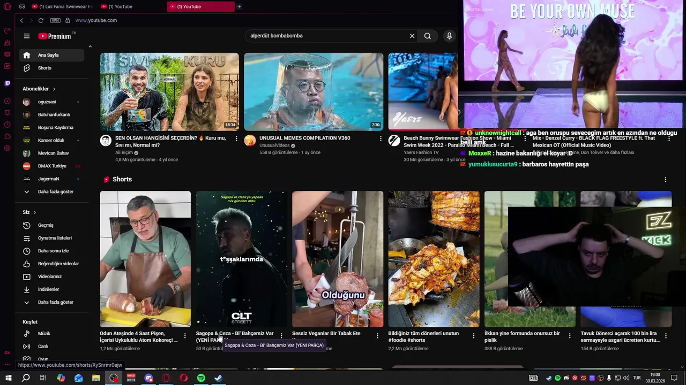Play the Sagopa & Ceza short thumbnail

(241, 259)
